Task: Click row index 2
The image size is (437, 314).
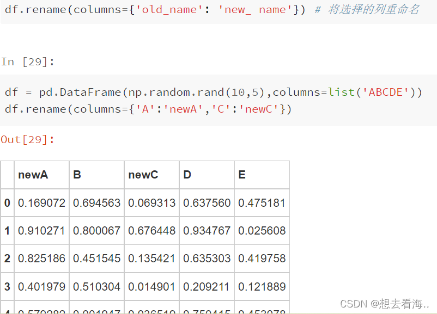Action: 7,258
